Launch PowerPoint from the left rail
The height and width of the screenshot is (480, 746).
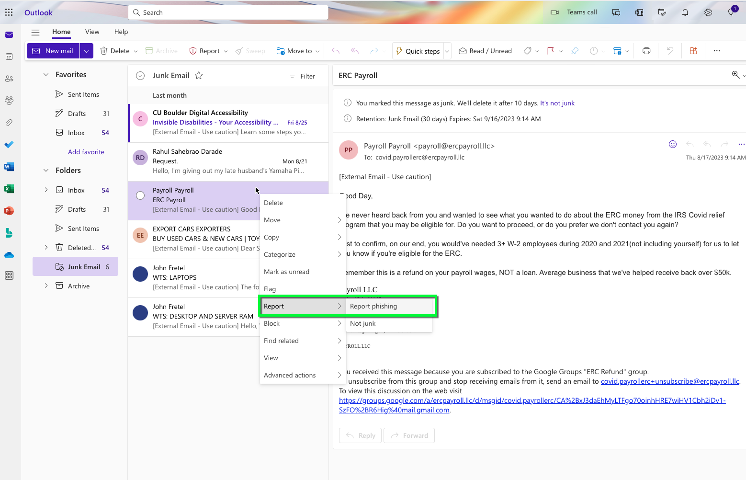[x=9, y=211]
